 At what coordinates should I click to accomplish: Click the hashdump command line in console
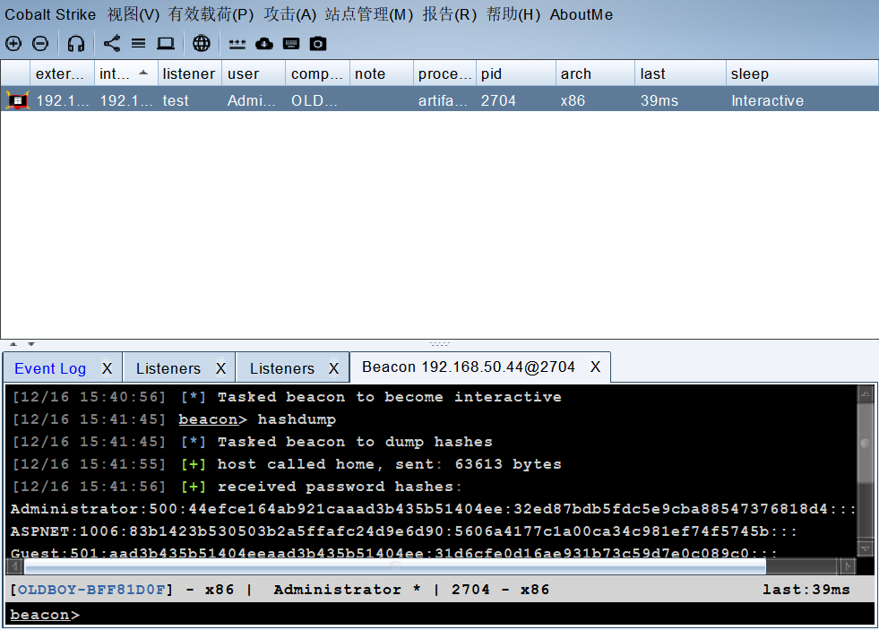pos(175,419)
